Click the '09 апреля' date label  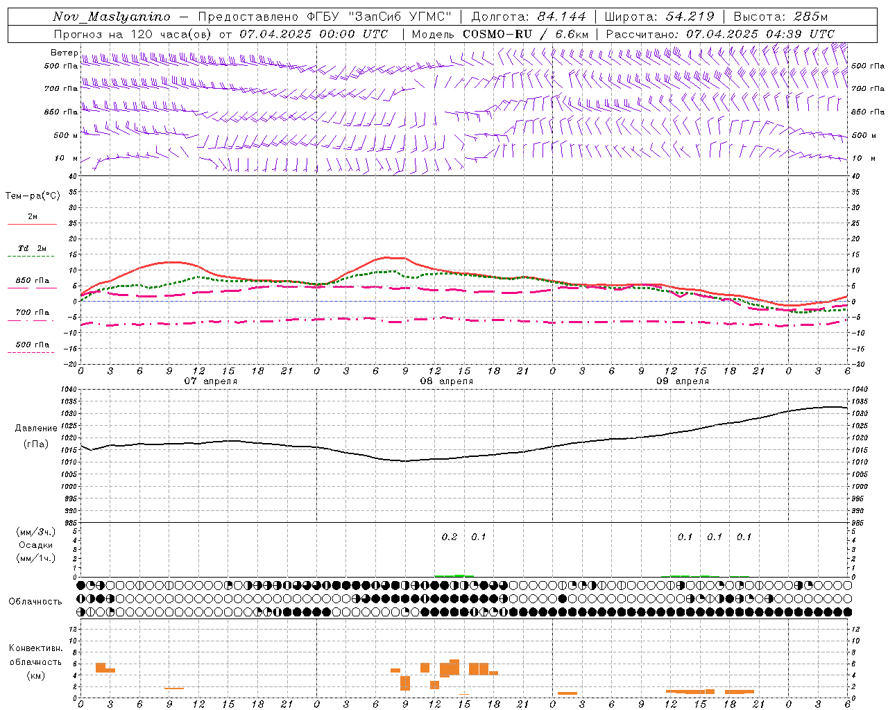pyautogui.click(x=683, y=381)
